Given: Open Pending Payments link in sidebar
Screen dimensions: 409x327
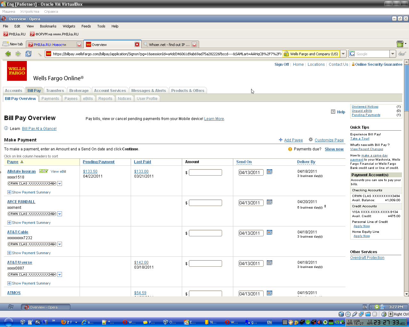Looking at the screenshot, I should click(x=366, y=115).
